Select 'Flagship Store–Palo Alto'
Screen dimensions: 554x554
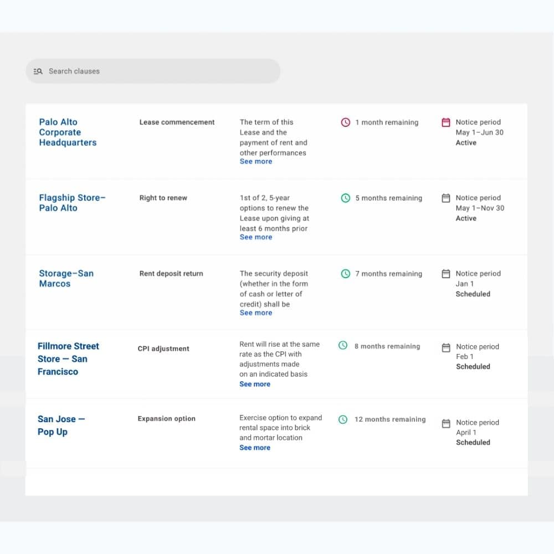tap(73, 203)
